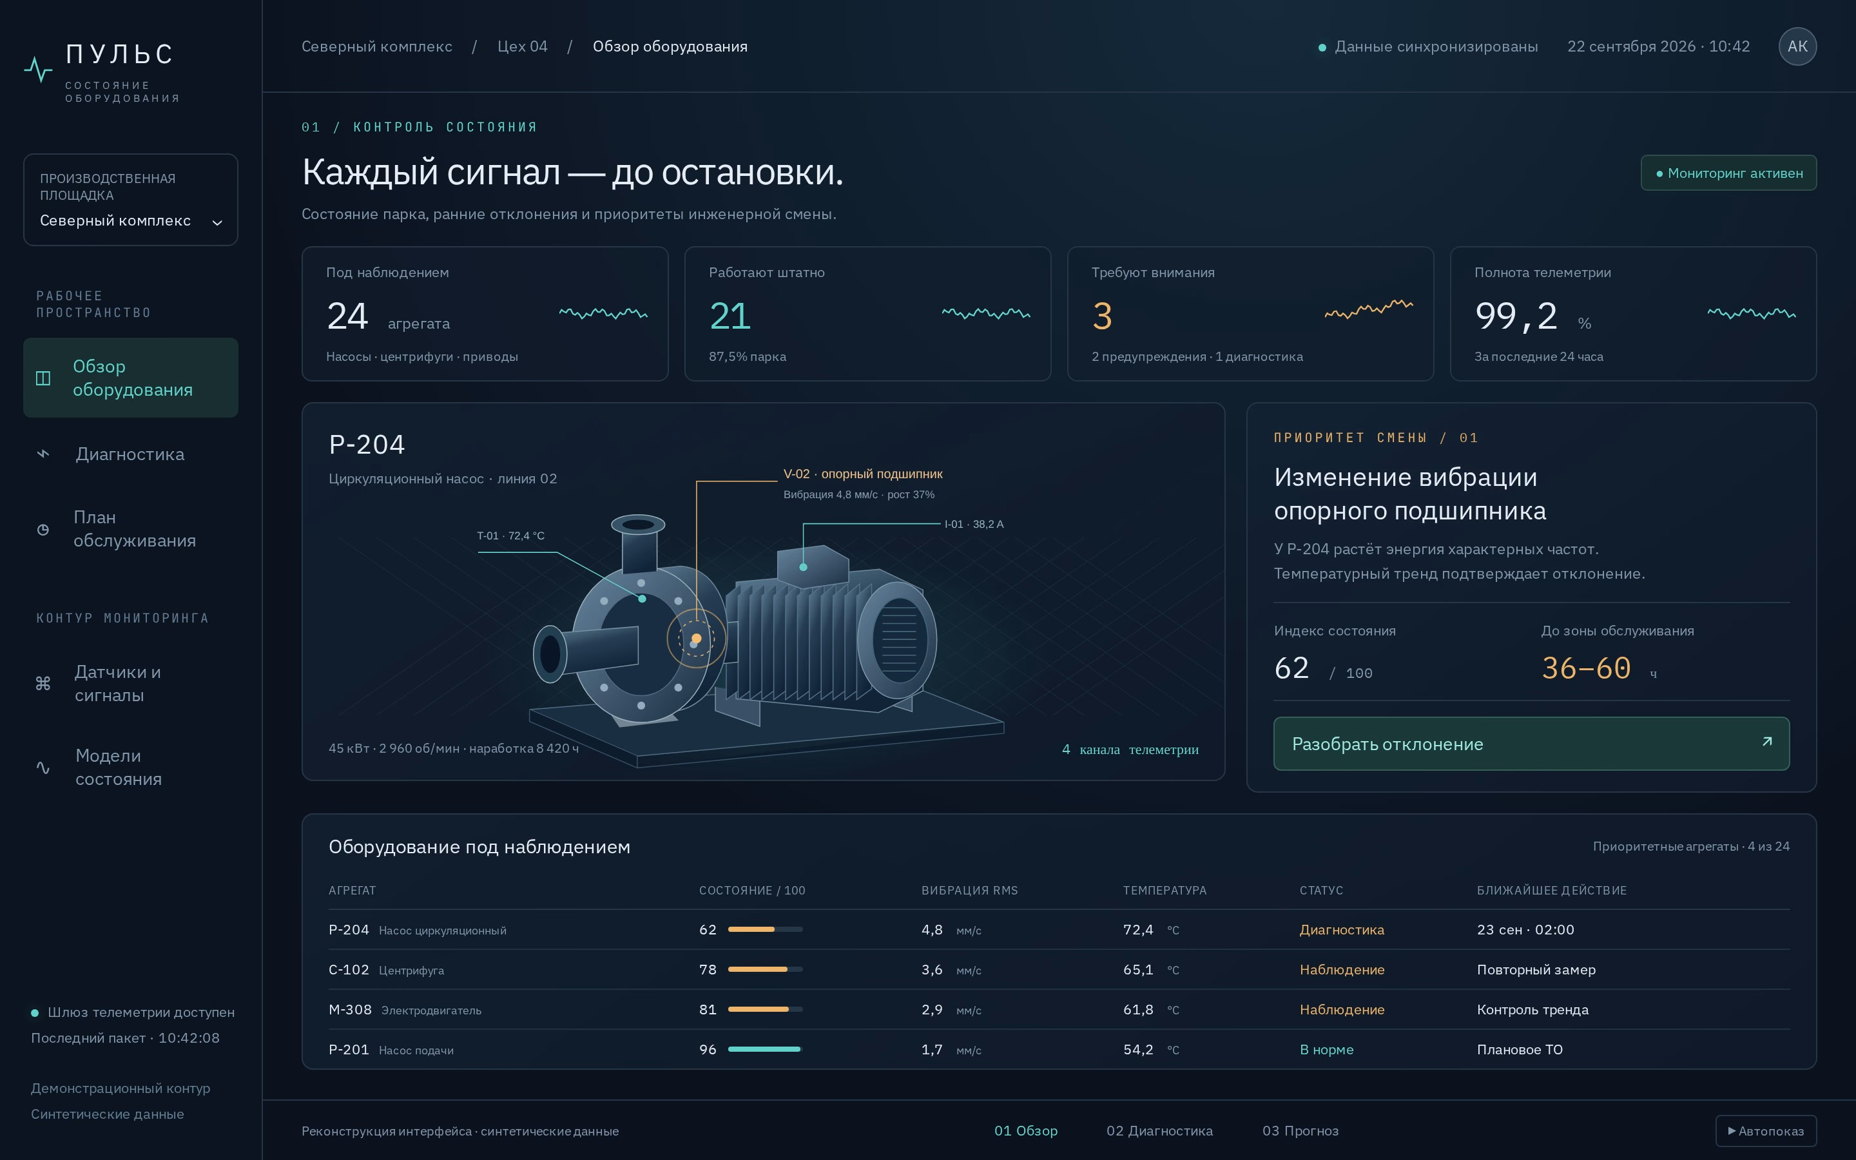The height and width of the screenshot is (1160, 1856).
Task: Click the orange V-02 bearing sensor marker on pump
Action: tap(697, 638)
